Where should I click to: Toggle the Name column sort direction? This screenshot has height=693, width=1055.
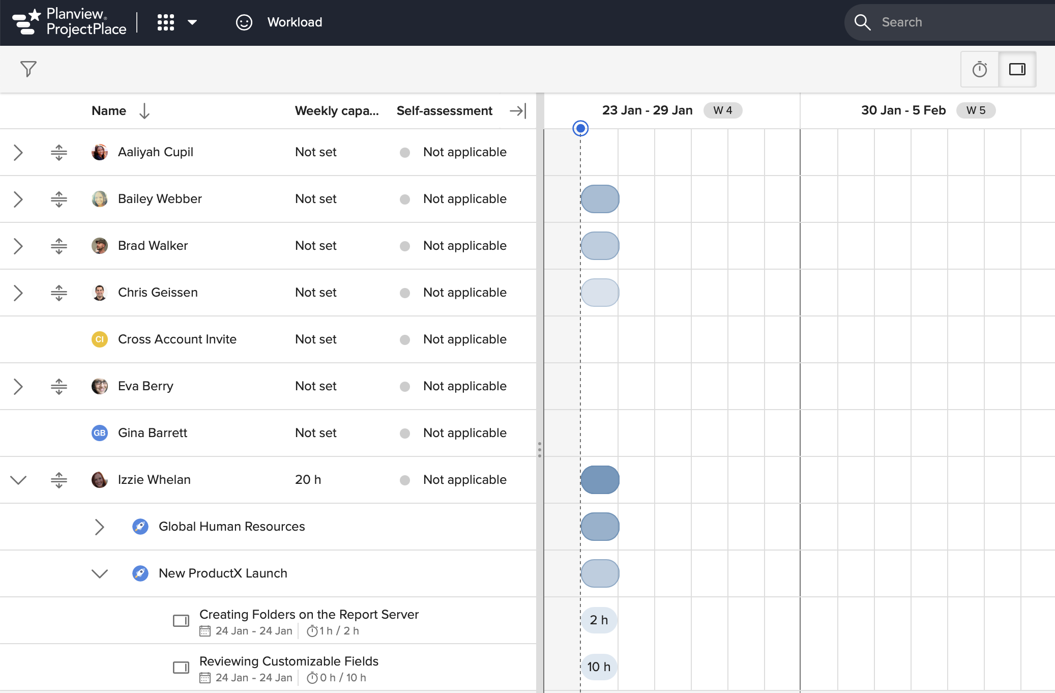(x=144, y=110)
